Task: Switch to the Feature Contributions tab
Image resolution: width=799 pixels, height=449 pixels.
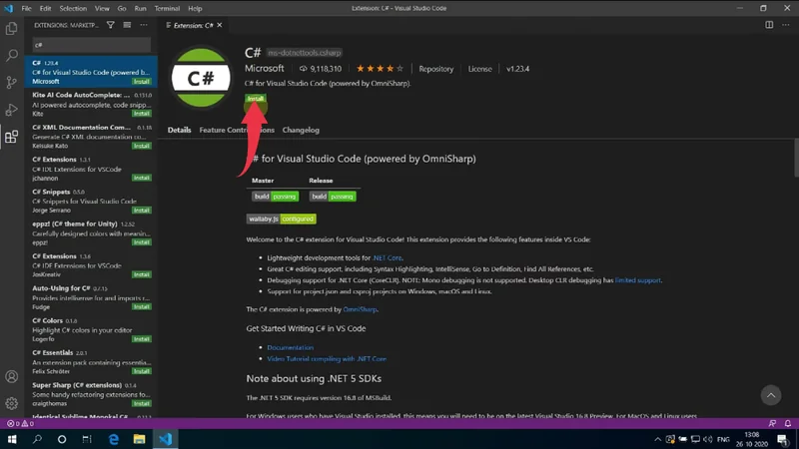Action: point(237,130)
